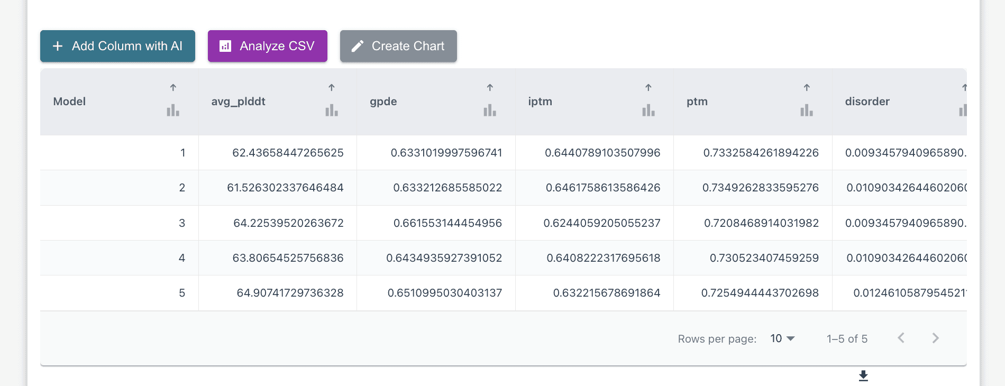Screen dimensions: 1005x386
Task: Open the gpde column chart icon
Action: 490,111
